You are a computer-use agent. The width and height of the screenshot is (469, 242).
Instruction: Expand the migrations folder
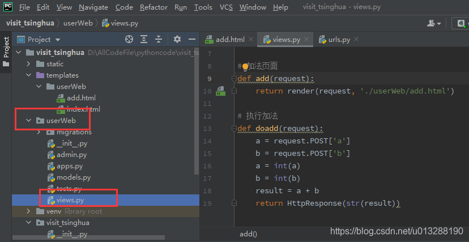coord(39,132)
